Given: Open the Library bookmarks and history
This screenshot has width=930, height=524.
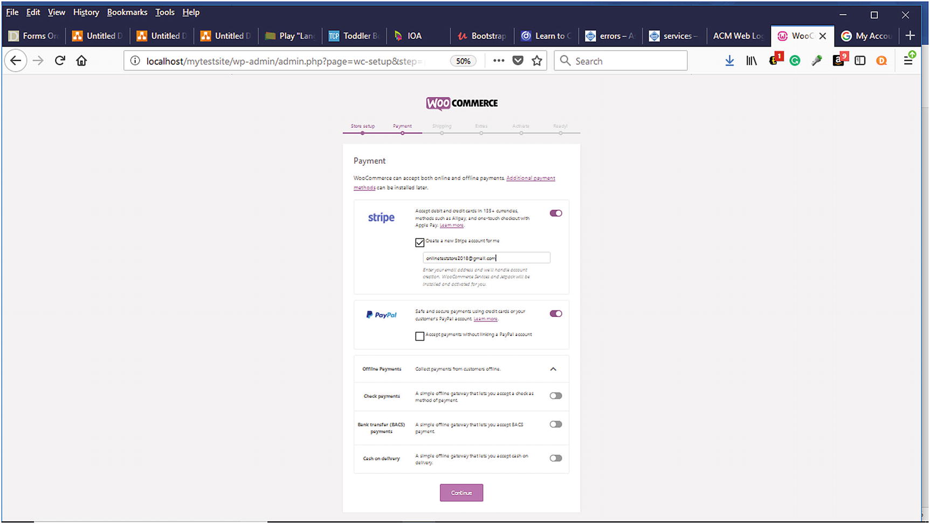Looking at the screenshot, I should point(752,61).
